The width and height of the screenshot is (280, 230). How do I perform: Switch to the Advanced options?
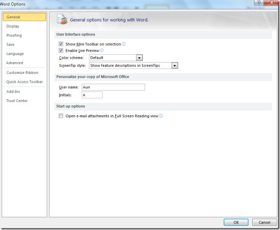click(15, 63)
